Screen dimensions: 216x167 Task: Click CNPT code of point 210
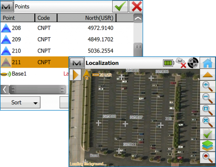click(44, 51)
